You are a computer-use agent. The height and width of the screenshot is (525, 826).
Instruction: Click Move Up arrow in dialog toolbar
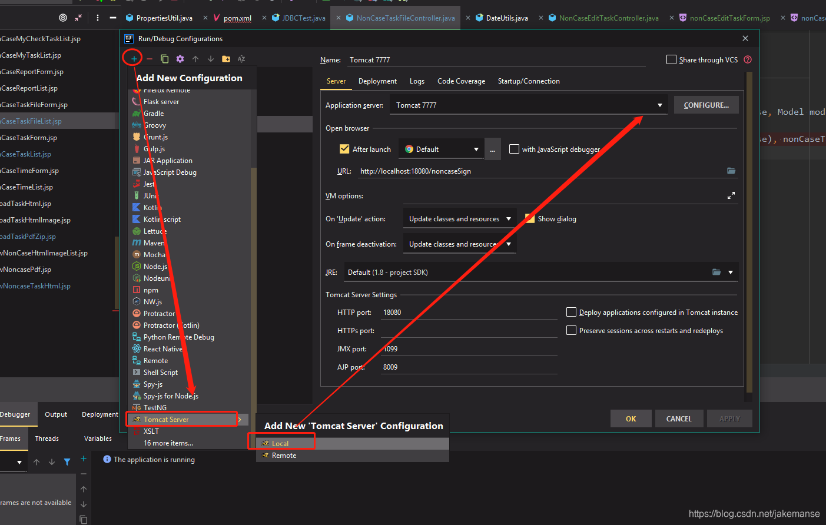[195, 59]
